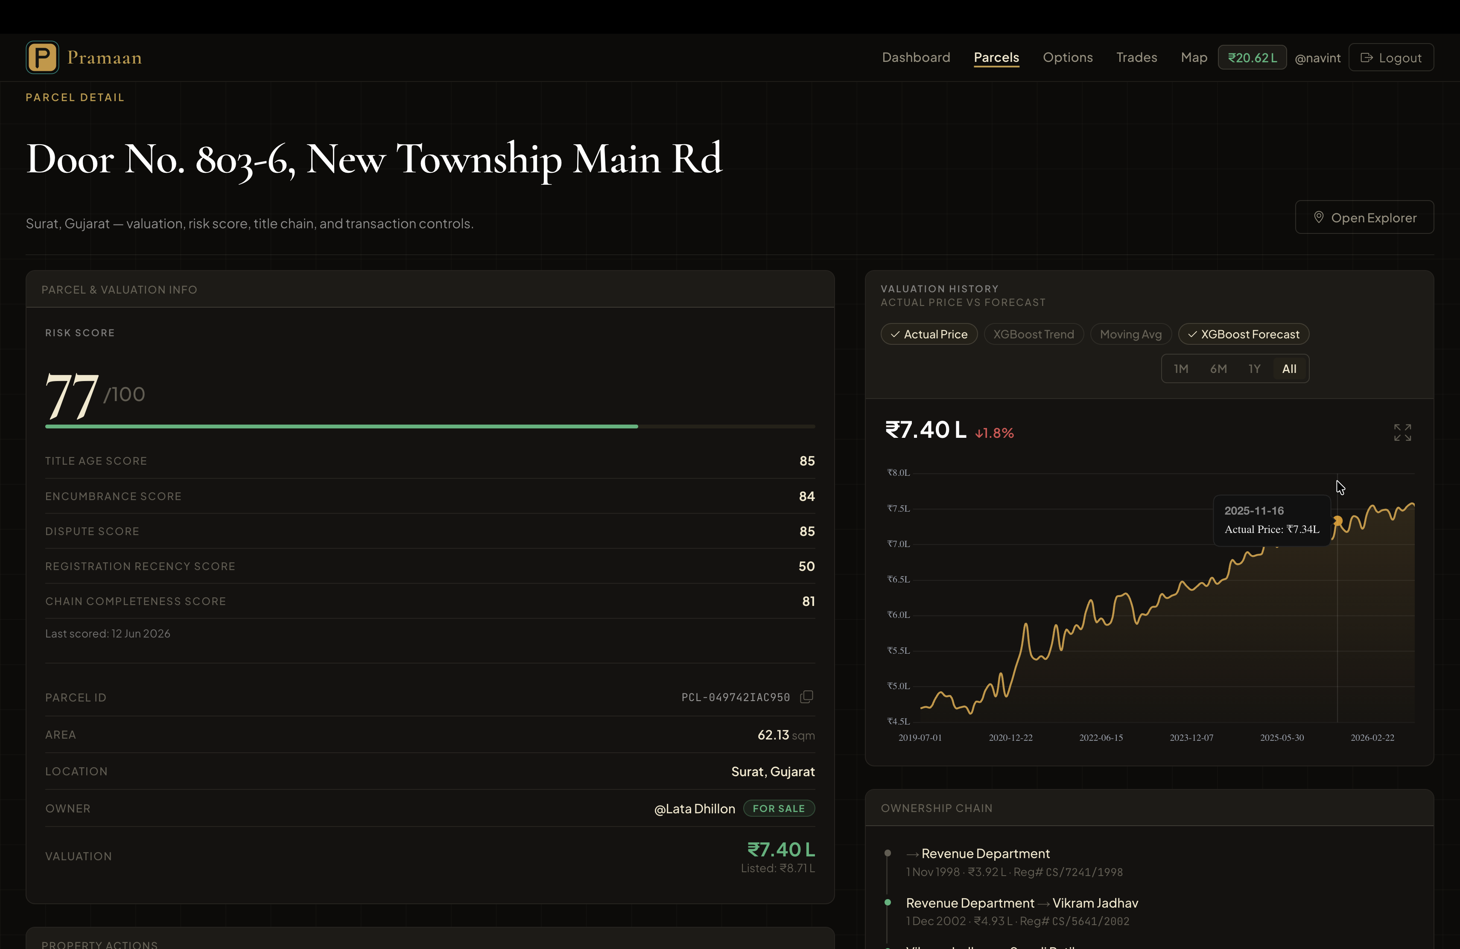
Task: Click the Pramaan logo icon
Action: pos(42,58)
